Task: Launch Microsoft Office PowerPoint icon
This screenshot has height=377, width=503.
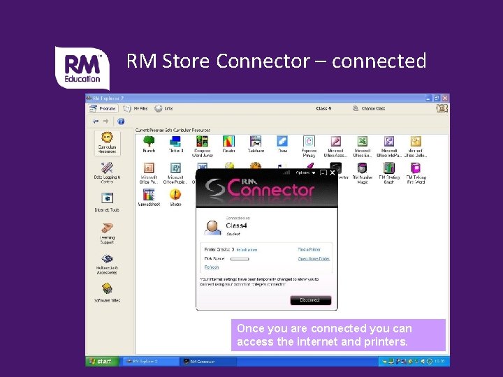Action: [149, 173]
